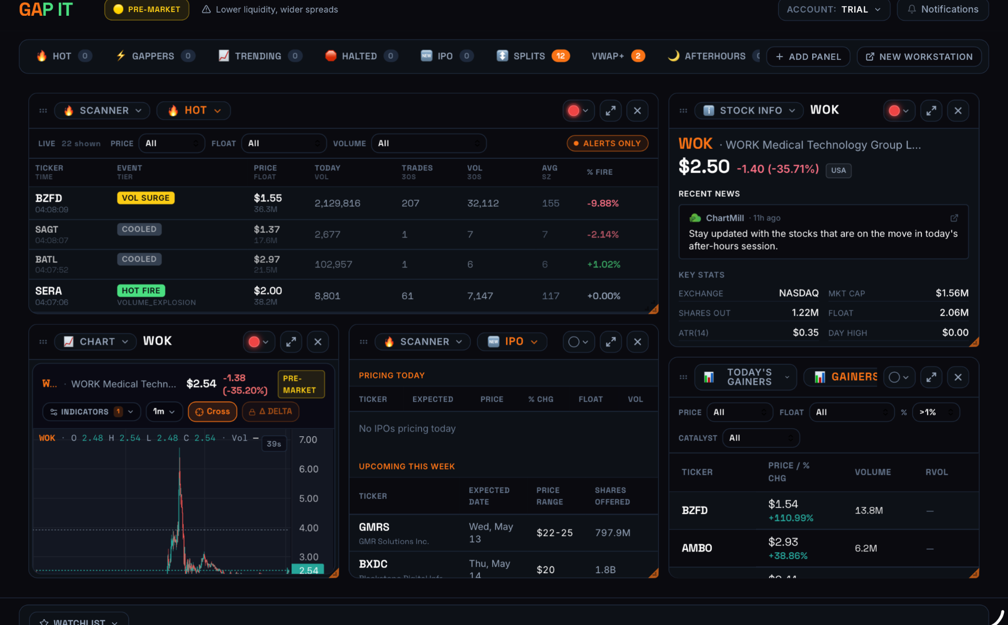Toggle ALERTS ONLY filter

(607, 143)
